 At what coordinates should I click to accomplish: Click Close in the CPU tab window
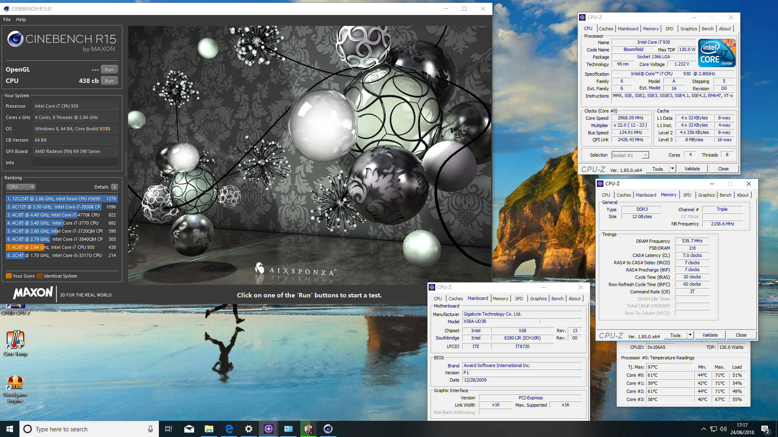(x=723, y=169)
